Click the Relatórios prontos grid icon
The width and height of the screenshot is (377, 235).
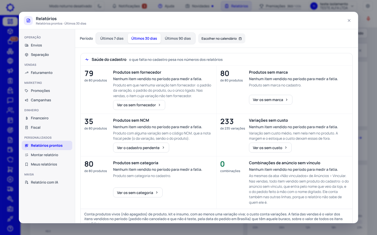(x=26, y=145)
